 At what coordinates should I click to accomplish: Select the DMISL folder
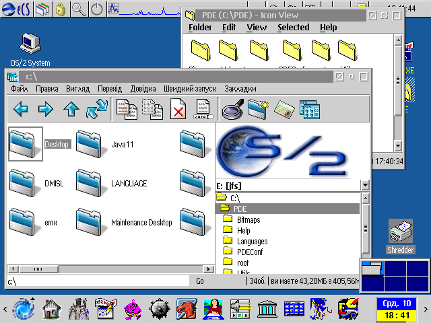point(36,183)
